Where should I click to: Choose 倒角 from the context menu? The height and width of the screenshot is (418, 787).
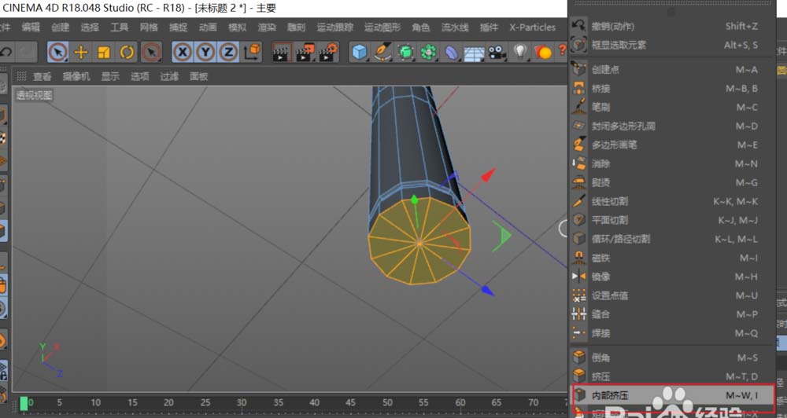[x=601, y=357]
